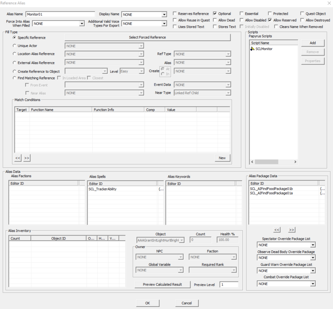This screenshot has width=333, height=309.
Task: Check Stores Text checkbox
Action: 215,27
